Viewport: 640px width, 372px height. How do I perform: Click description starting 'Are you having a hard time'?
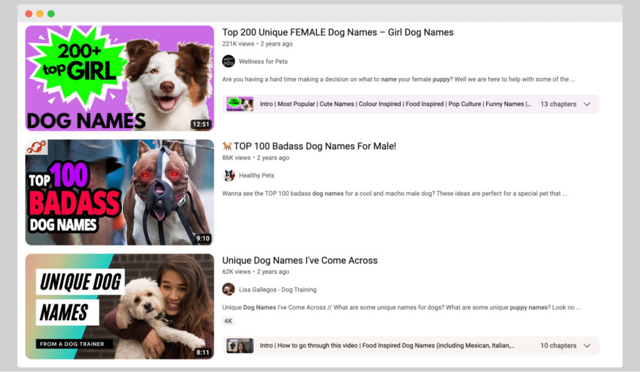398,79
